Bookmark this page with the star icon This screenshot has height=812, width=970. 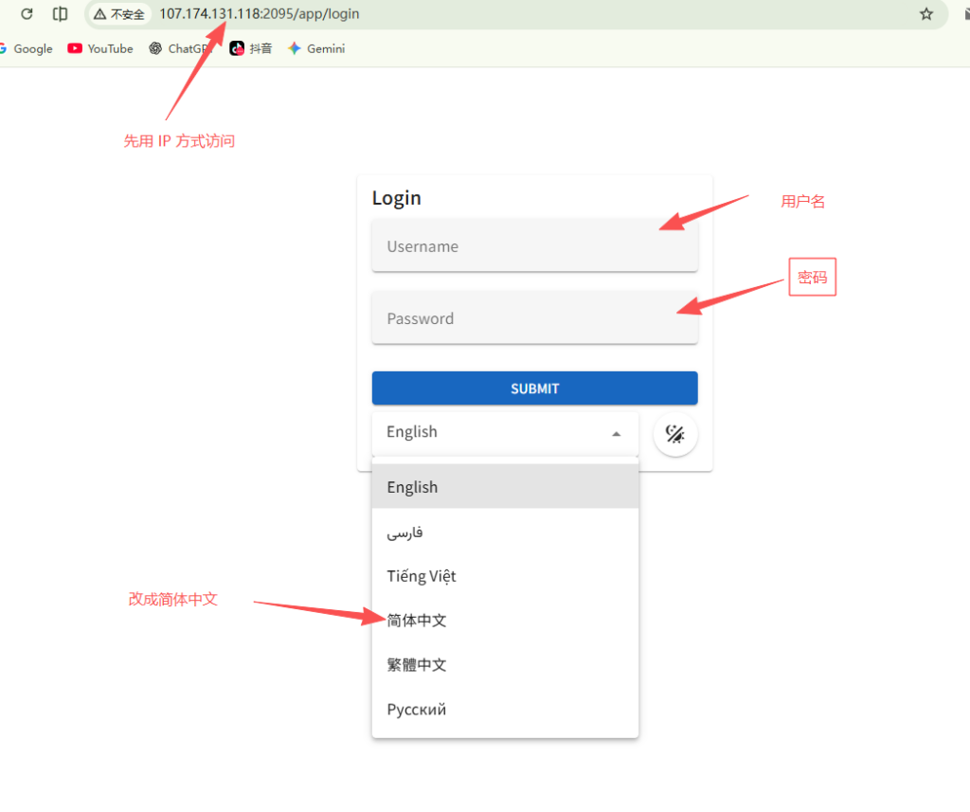tap(925, 14)
